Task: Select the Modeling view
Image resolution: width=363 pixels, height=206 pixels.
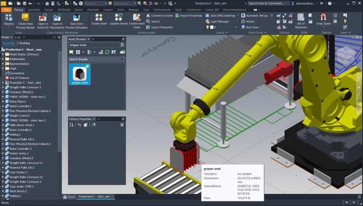Action: pos(25,43)
